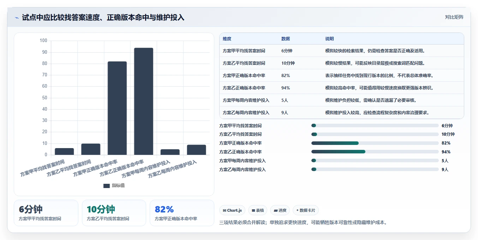Click the description 模拟维护负担较低 cell
Screen dimensions: 478x240
371,100
